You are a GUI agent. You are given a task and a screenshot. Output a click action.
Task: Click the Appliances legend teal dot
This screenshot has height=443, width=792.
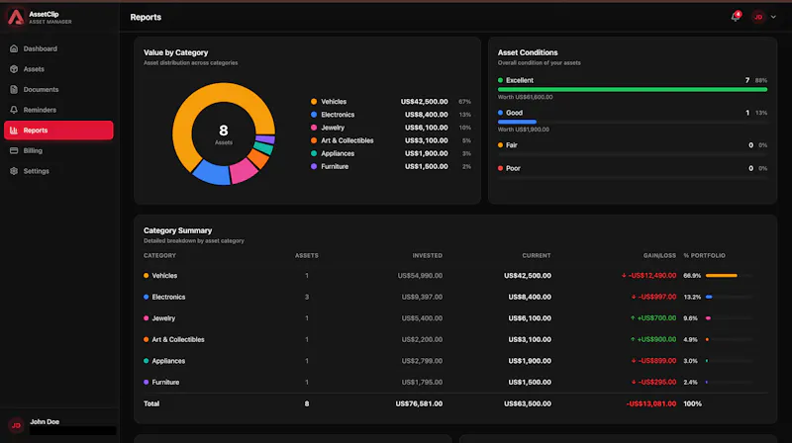(314, 153)
